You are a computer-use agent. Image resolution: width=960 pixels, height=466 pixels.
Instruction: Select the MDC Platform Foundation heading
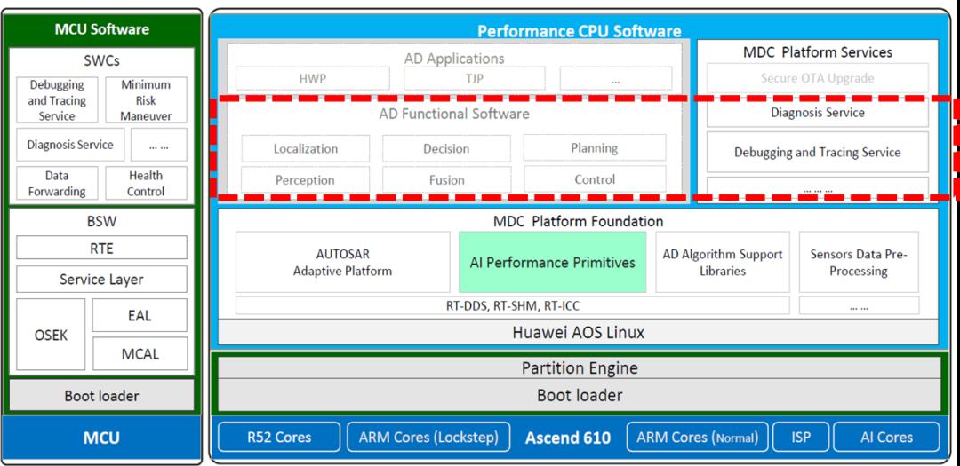pyautogui.click(x=578, y=221)
